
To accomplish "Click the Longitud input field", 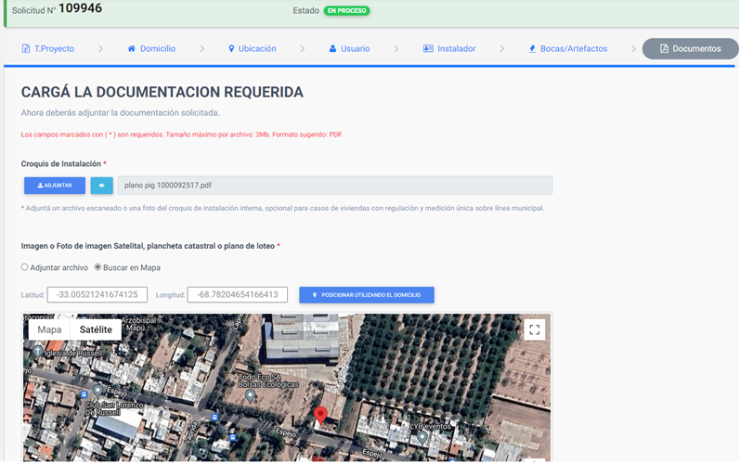I will (x=237, y=295).
